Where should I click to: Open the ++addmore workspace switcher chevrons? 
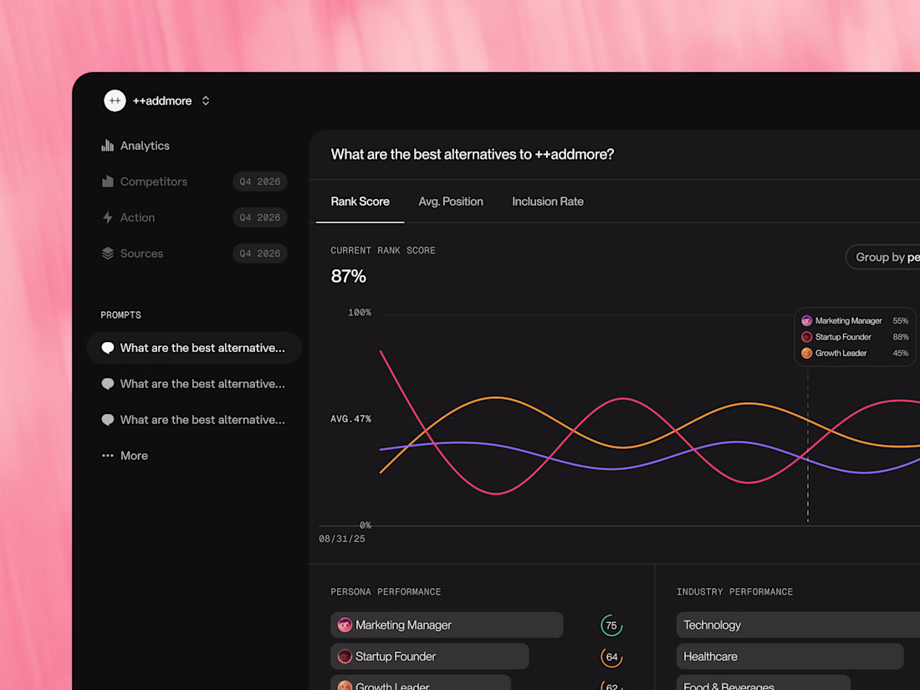click(x=206, y=101)
